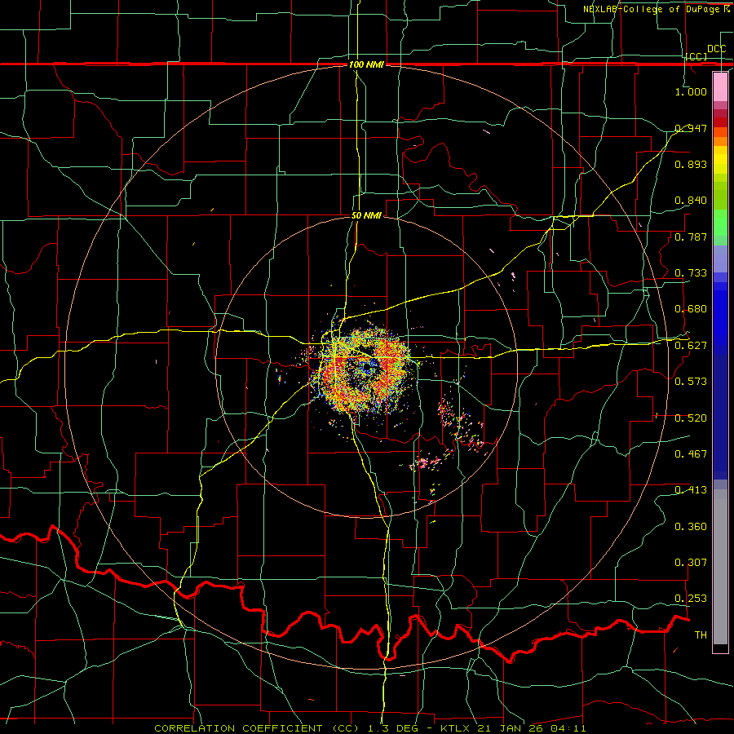Click the [CC] label above the color bar

click(x=696, y=56)
